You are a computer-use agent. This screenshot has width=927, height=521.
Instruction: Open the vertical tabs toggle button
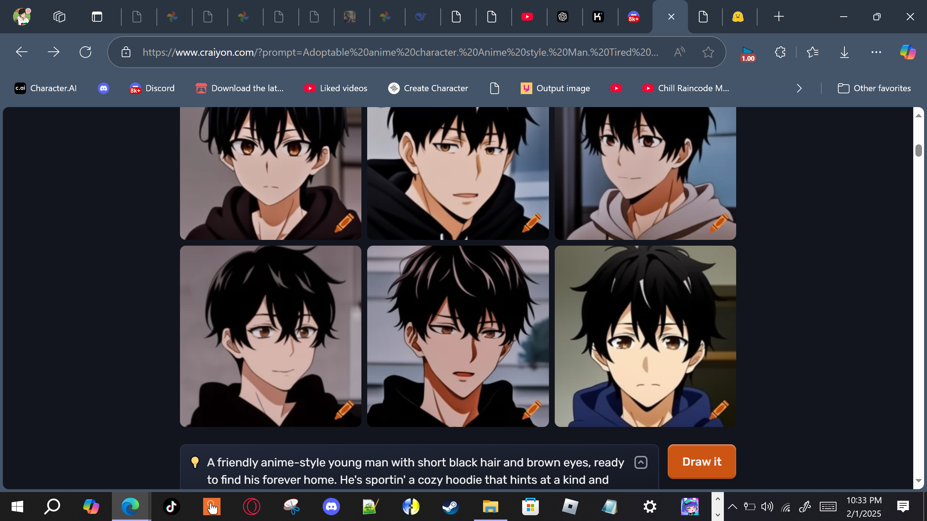coord(97,17)
